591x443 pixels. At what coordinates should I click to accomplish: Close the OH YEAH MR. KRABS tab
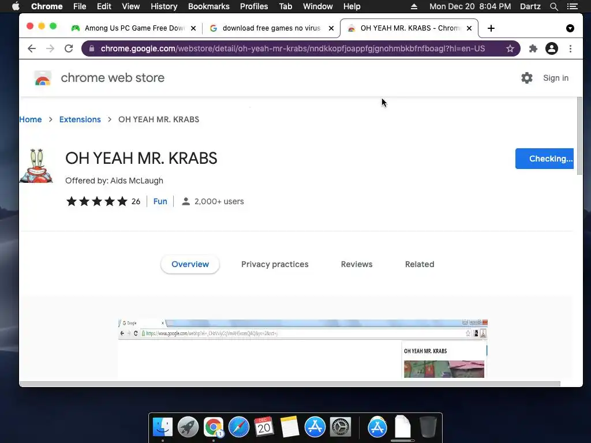pos(469,28)
